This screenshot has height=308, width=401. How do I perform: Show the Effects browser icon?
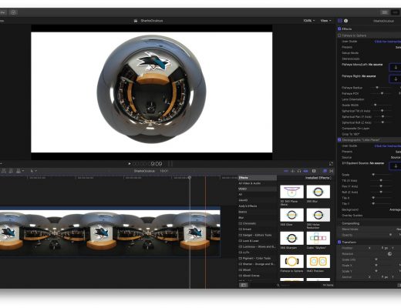point(325,171)
